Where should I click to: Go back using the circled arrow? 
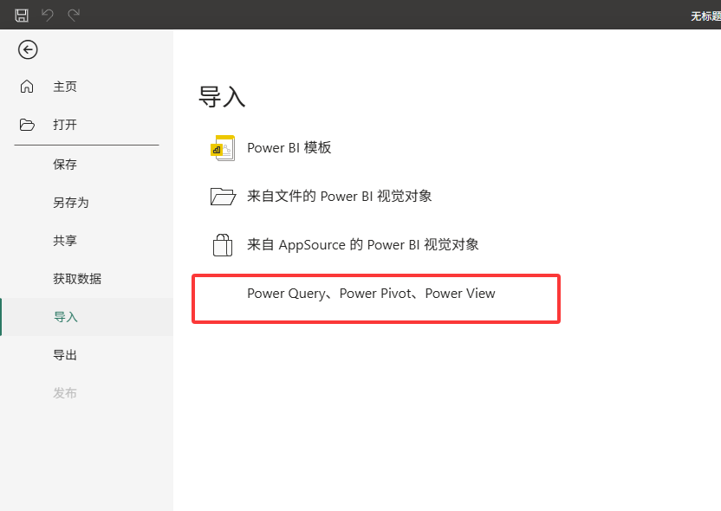point(28,49)
